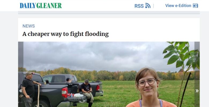This screenshot has height=107, width=209.
Task: Open the RSS text link
Action: tap(139, 6)
